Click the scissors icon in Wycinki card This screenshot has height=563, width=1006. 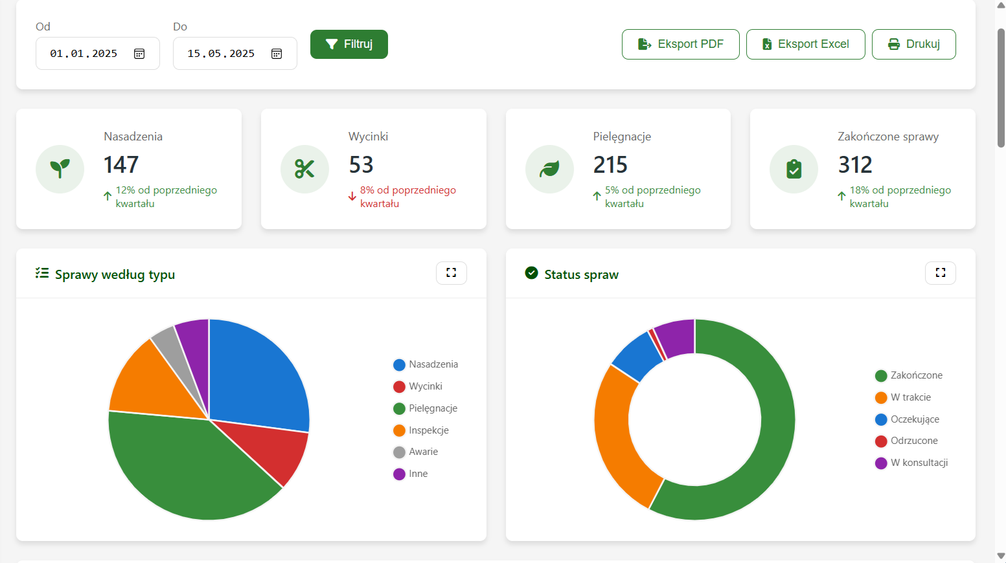304,169
